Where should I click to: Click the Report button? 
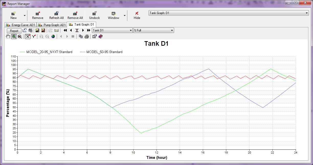tap(14, 31)
